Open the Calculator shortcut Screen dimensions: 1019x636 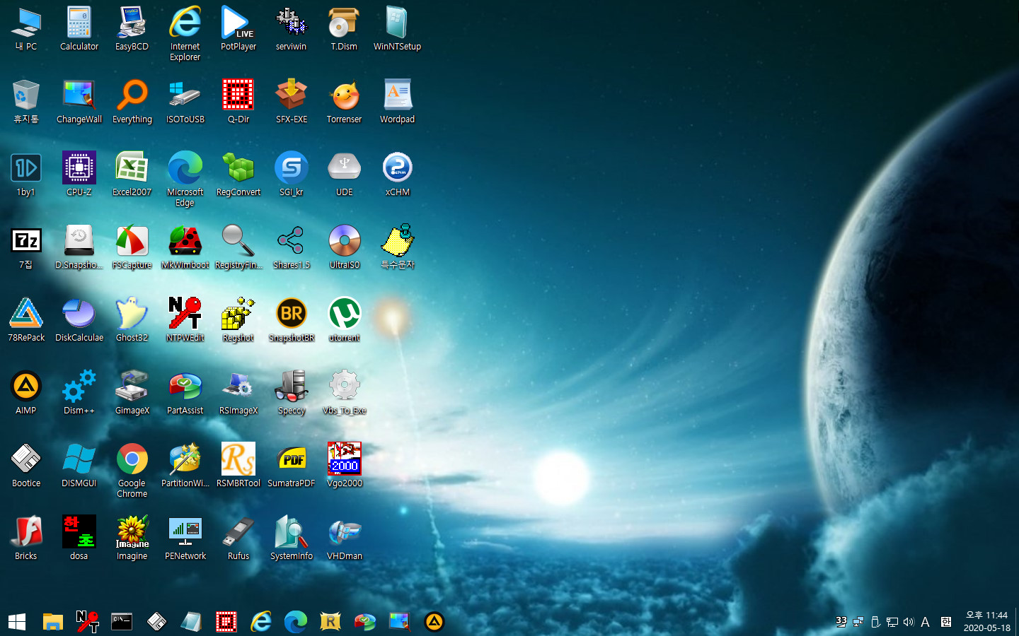79,29
